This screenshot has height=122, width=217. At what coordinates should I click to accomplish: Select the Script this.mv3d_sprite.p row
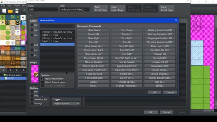(x=57, y=38)
